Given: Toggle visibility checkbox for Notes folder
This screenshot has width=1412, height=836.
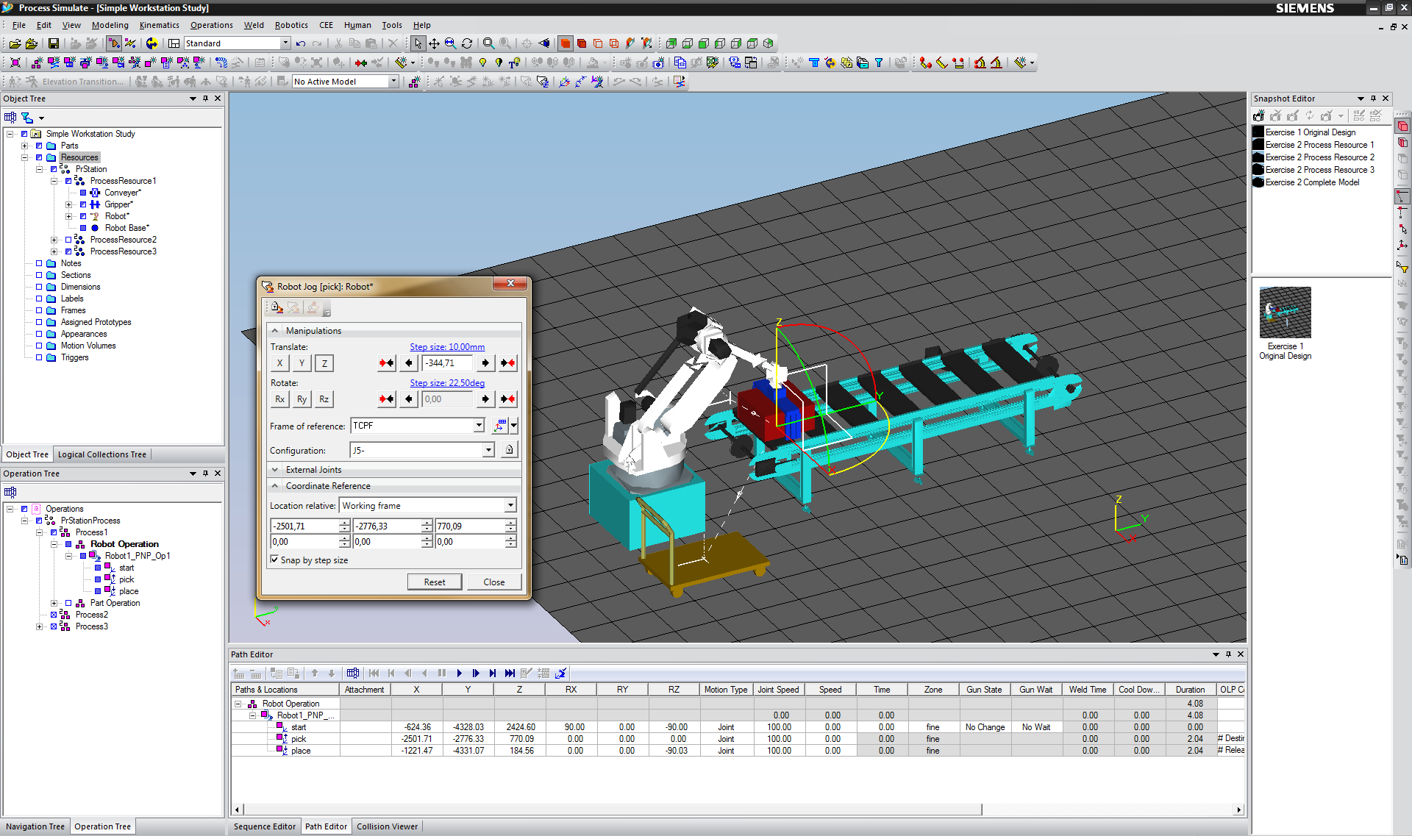Looking at the screenshot, I should (39, 263).
